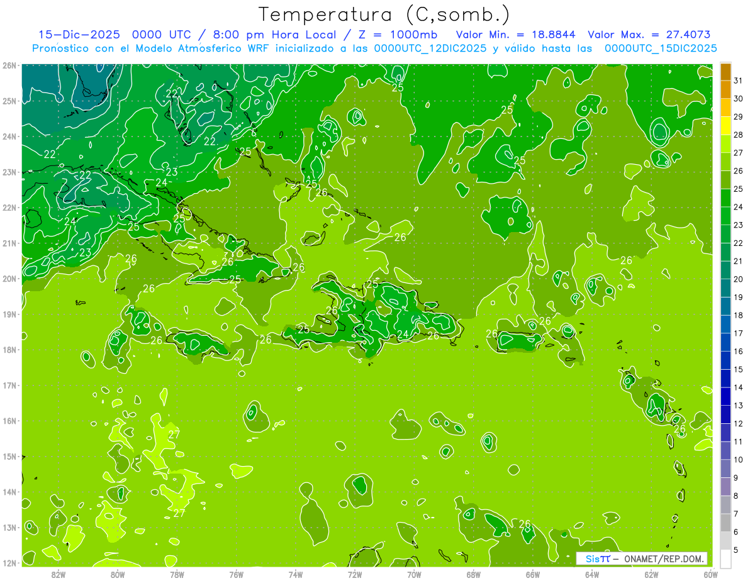Click the '14N' latitude axis label
Viewport: 755px width, 583px height.
(9, 492)
